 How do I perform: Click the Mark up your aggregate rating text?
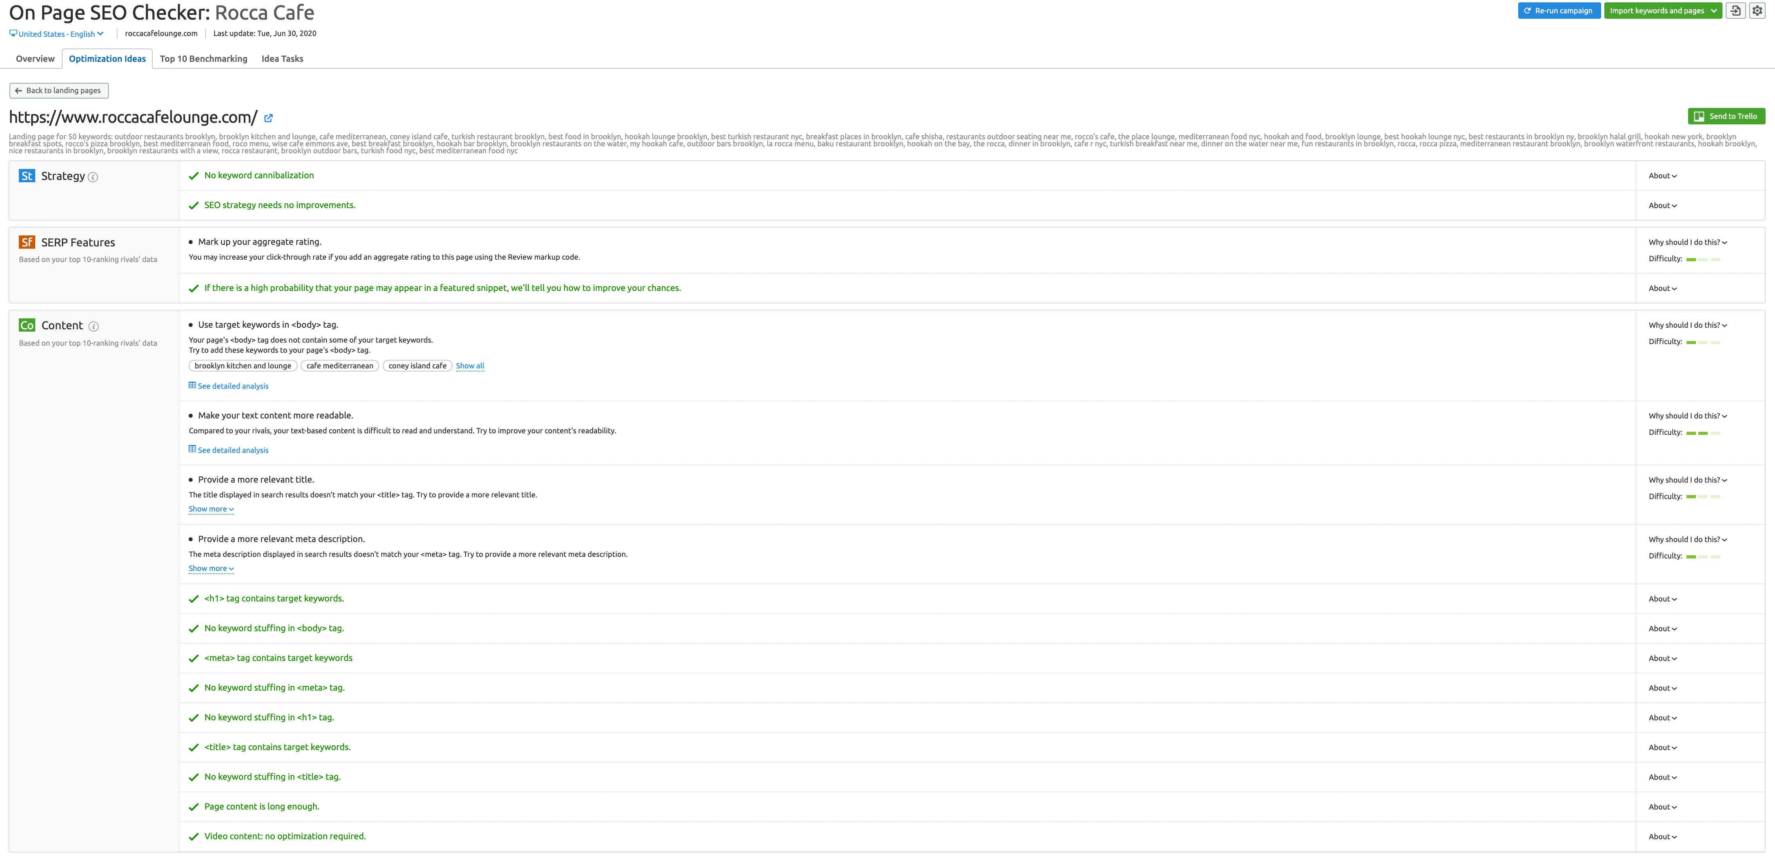pyautogui.click(x=260, y=242)
